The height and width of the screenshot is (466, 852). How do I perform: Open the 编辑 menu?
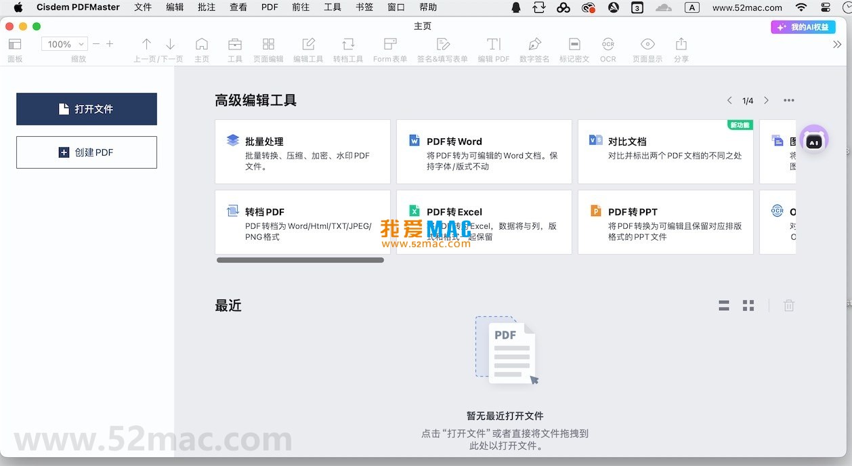click(x=175, y=7)
